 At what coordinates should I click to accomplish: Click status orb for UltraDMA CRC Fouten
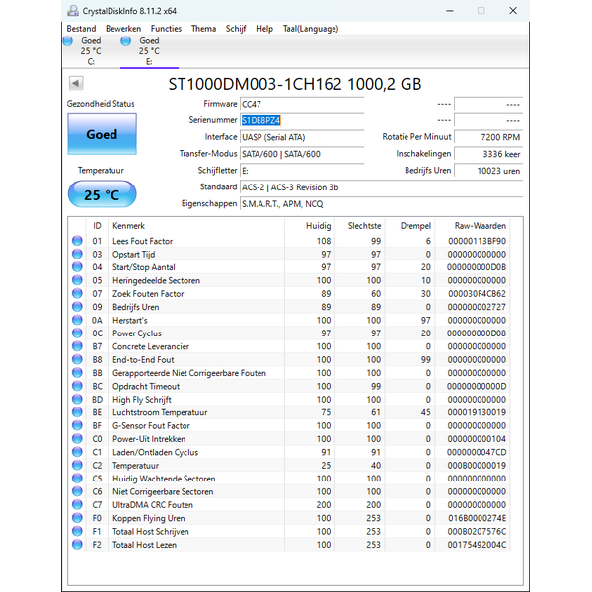coord(77,505)
